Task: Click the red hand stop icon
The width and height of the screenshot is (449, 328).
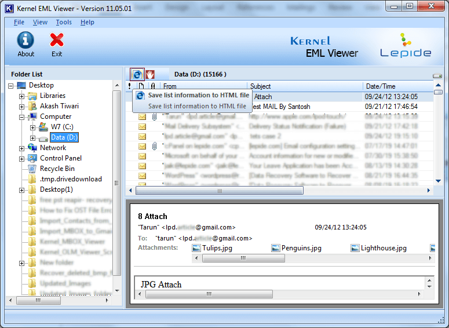Action: point(150,74)
